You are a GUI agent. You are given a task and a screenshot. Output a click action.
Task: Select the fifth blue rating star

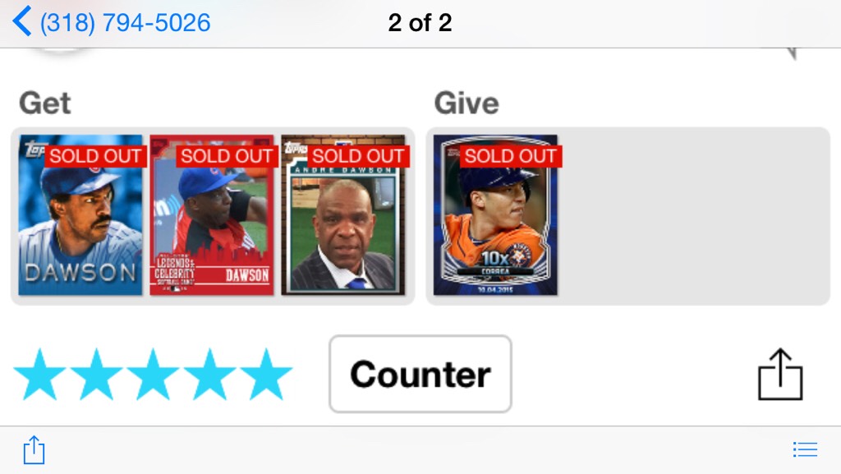[266, 375]
